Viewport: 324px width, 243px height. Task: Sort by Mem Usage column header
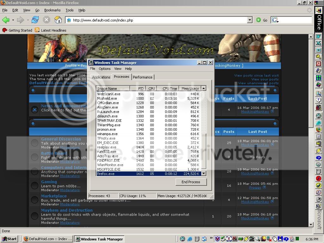point(190,89)
